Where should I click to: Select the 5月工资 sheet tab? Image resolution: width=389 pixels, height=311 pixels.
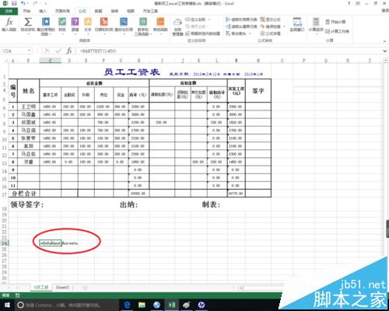[x=41, y=287]
